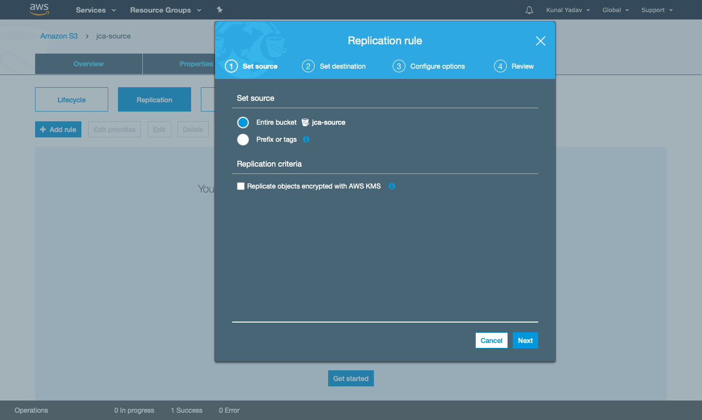Open the Replication management section
The image size is (702, 420).
(x=155, y=99)
